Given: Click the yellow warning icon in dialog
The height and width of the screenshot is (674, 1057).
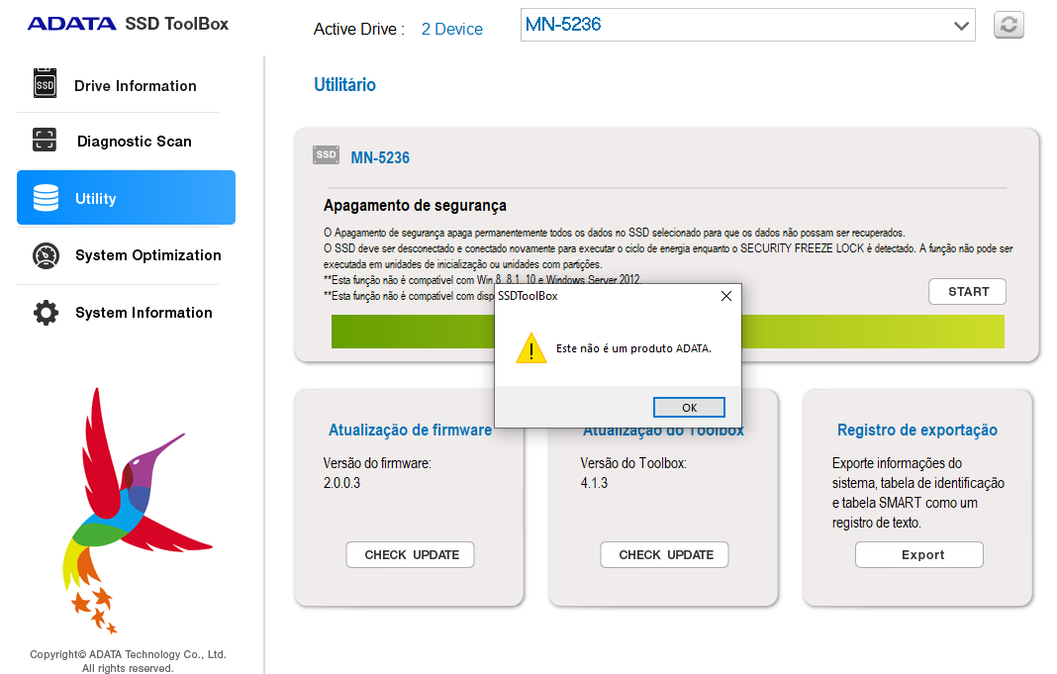Looking at the screenshot, I should point(531,347).
